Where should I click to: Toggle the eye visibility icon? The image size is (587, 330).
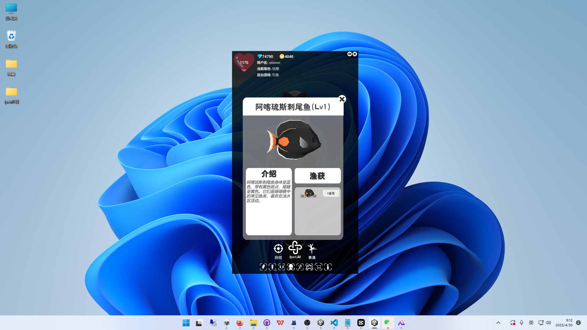pos(349,54)
